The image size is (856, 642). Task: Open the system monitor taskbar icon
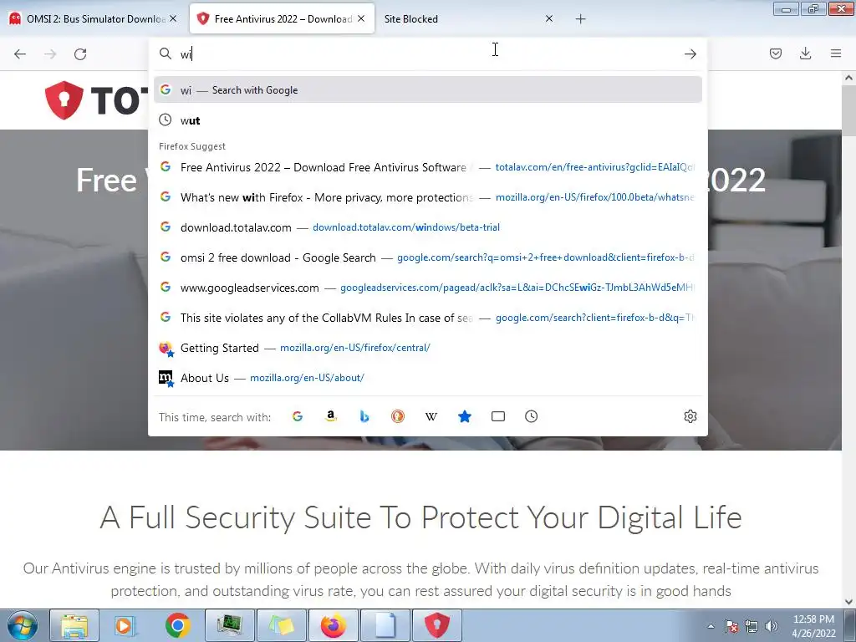pyautogui.click(x=230, y=625)
